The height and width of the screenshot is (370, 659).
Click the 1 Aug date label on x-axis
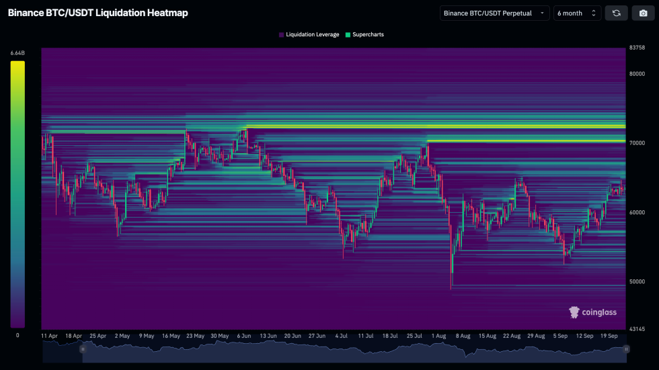(x=438, y=335)
